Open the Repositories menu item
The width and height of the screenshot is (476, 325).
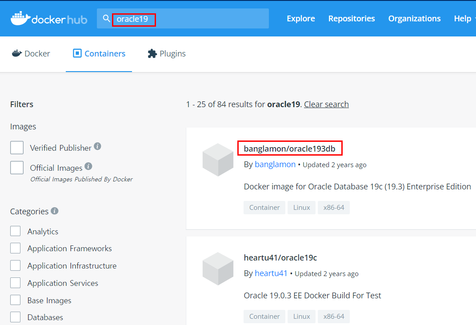352,19
